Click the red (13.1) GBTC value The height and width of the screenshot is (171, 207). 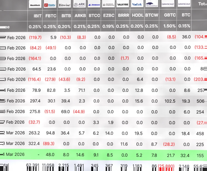click(170, 79)
